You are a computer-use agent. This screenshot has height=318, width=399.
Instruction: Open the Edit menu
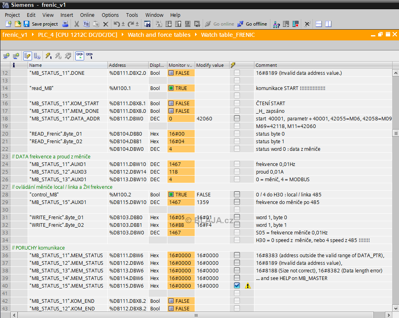coord(31,15)
